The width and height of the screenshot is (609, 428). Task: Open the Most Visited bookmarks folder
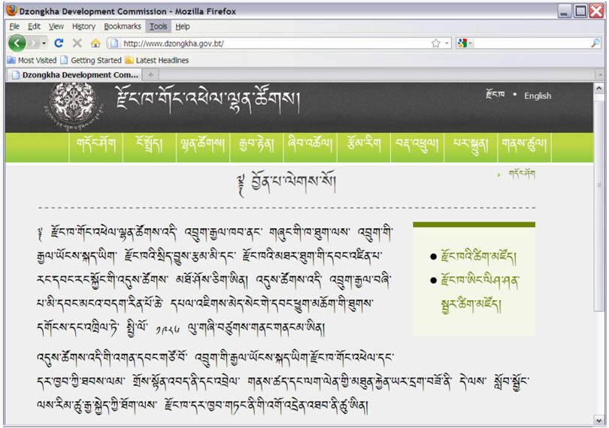point(32,60)
